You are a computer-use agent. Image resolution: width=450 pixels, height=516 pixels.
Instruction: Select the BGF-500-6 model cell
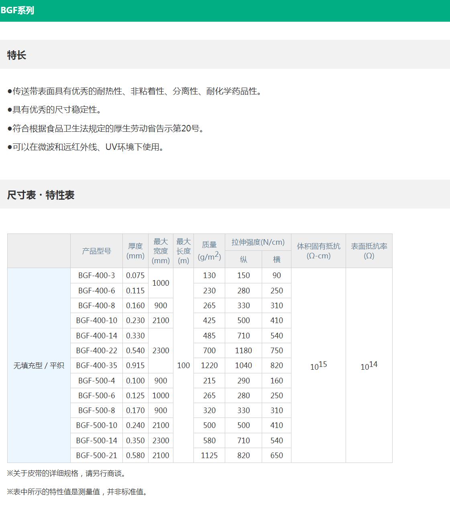coord(96,395)
